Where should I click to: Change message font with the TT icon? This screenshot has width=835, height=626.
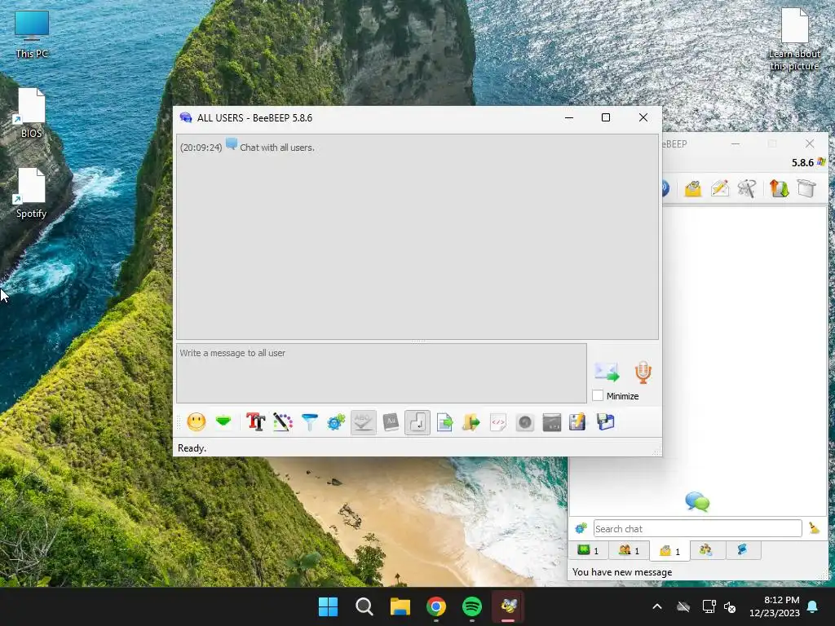tap(255, 422)
